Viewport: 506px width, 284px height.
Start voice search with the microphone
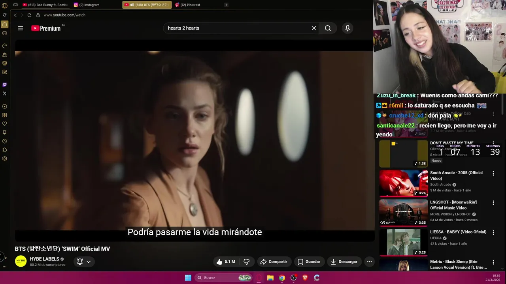tap(347, 28)
